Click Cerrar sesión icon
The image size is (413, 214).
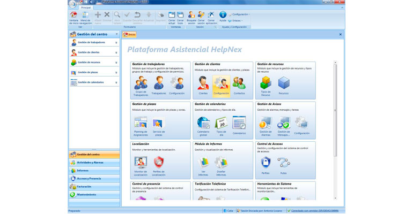pyautogui.click(x=201, y=18)
